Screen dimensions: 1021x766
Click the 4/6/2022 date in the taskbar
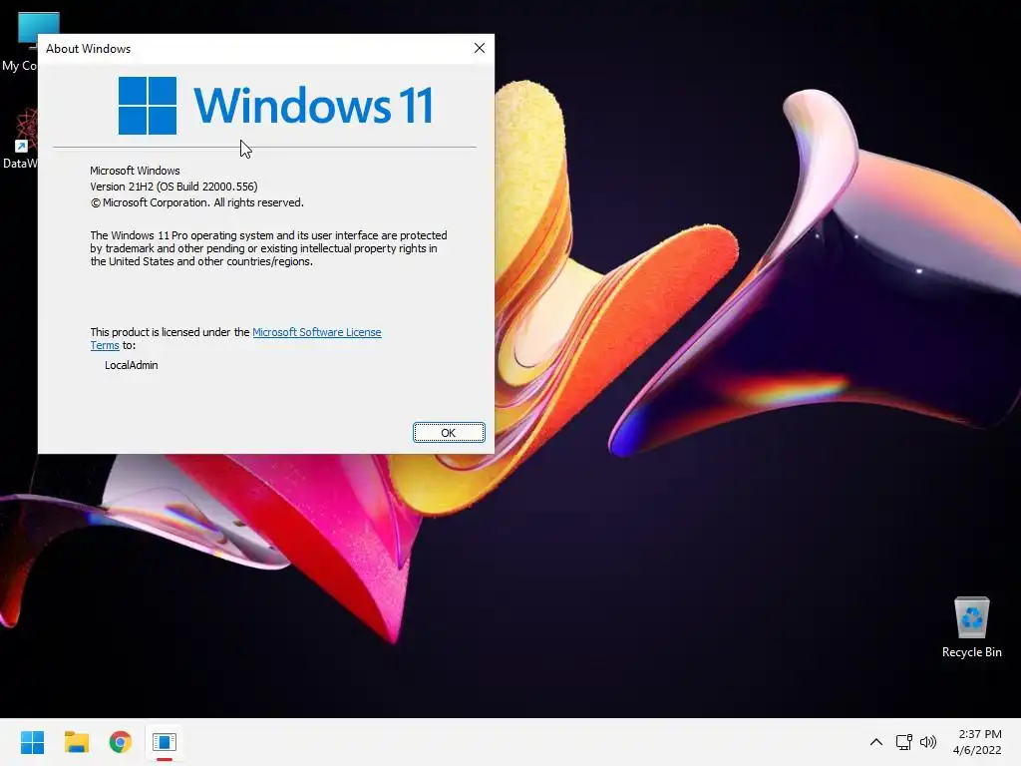click(977, 750)
